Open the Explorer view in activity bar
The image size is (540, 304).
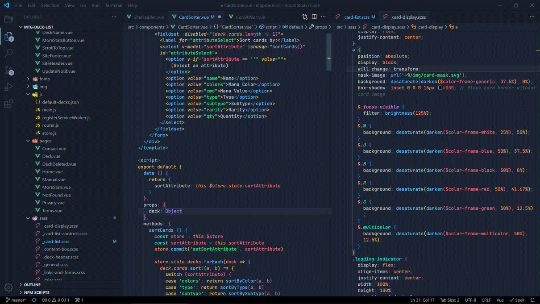click(x=8, y=36)
